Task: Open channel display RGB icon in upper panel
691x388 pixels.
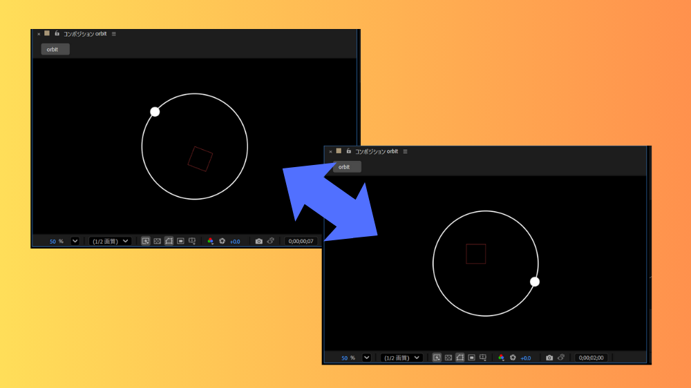Action: pyautogui.click(x=210, y=241)
